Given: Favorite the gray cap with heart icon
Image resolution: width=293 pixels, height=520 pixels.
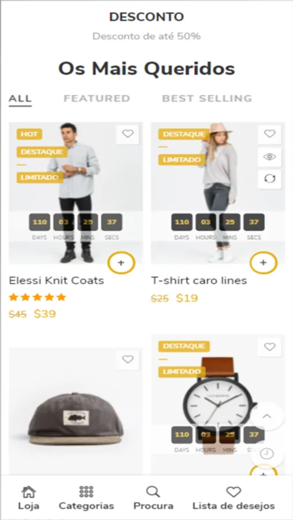Looking at the screenshot, I should (128, 359).
